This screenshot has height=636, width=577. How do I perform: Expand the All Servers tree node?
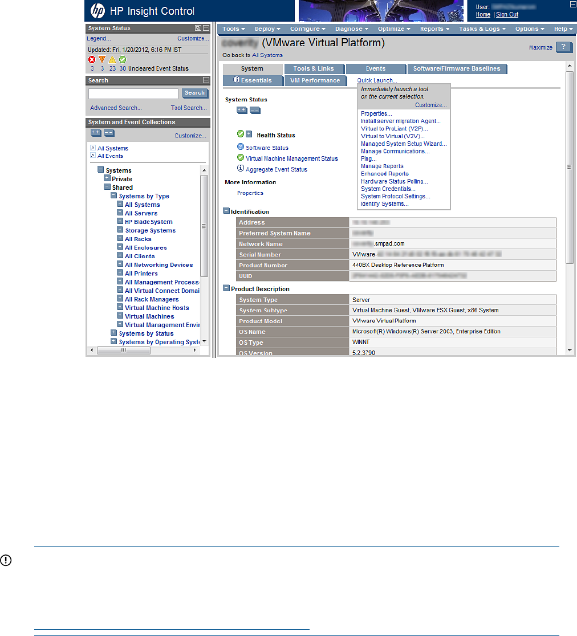pos(120,213)
